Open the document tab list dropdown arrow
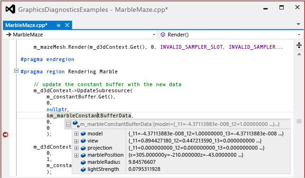This screenshot has height=178, width=305. [x=298, y=24]
